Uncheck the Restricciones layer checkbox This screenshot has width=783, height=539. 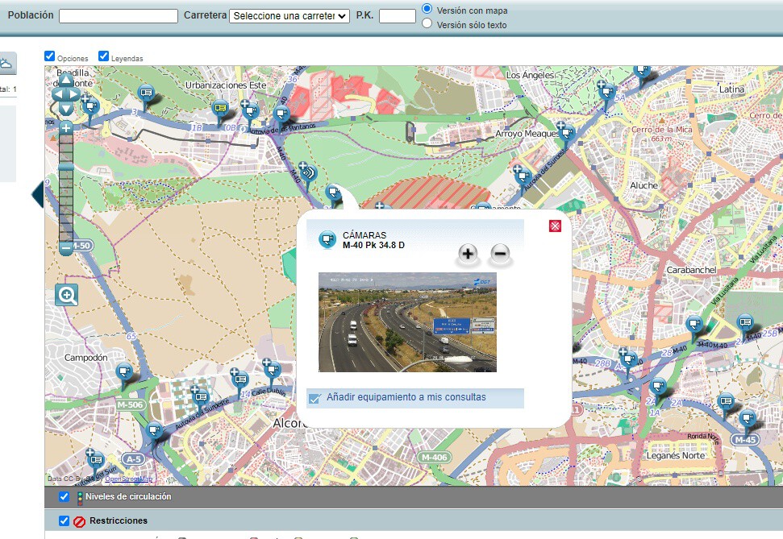pos(64,520)
